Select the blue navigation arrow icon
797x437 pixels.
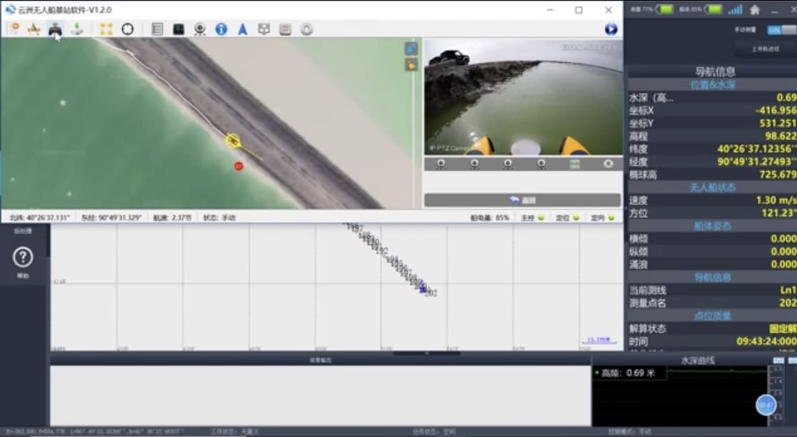coord(242,29)
